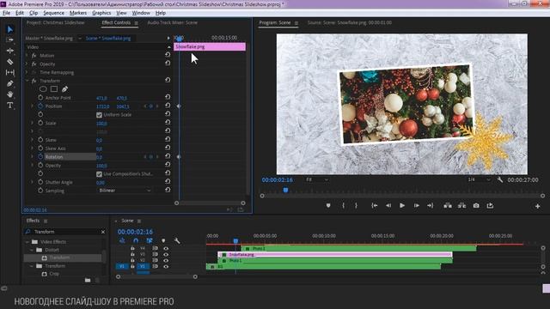Toggle Snap magnet in timeline
Viewport: 550px width, 309px height.
point(136,240)
